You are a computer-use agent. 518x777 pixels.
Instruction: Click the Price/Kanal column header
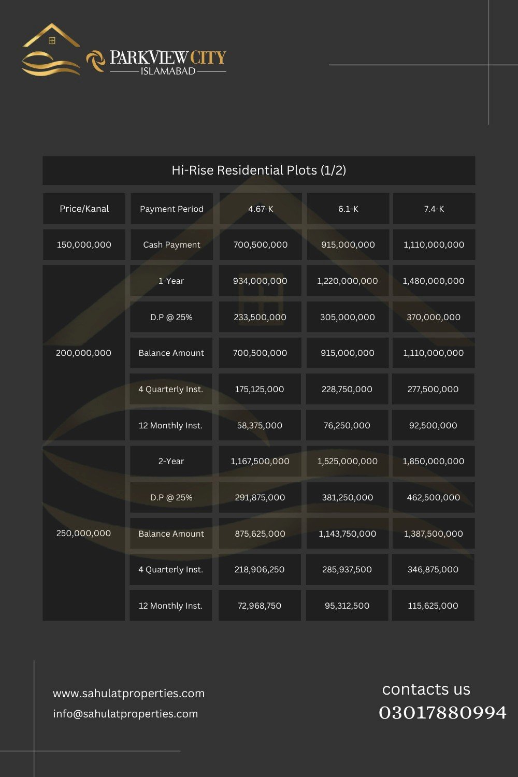pyautogui.click(x=84, y=209)
